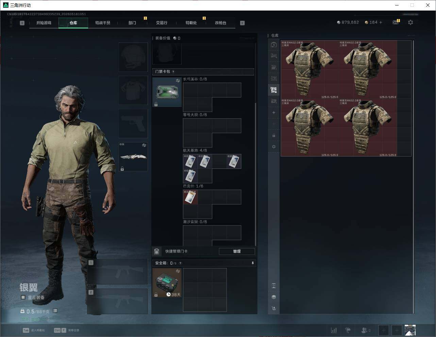Select the first 航天基地 keycard

[190, 161]
